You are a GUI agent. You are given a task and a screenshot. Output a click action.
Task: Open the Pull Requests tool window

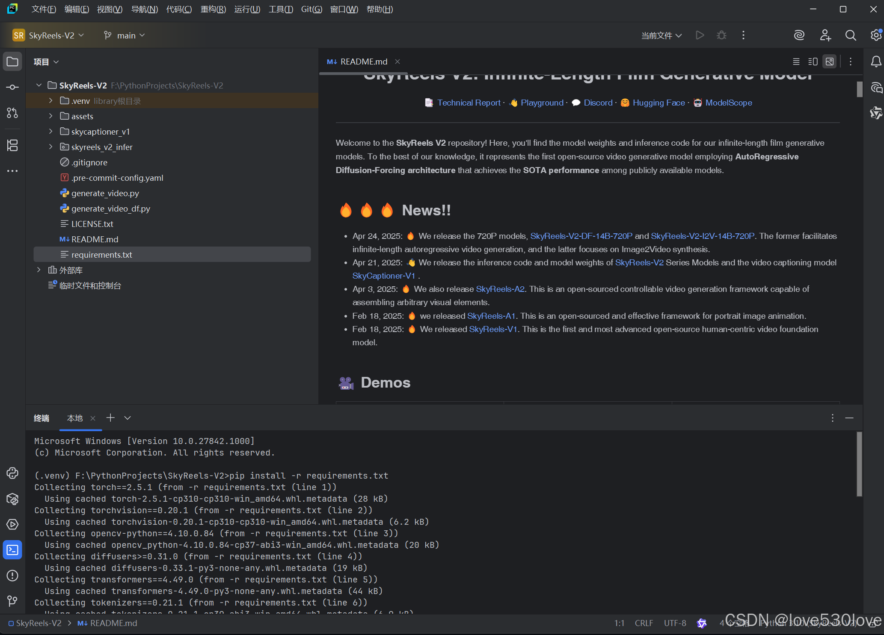(12, 113)
